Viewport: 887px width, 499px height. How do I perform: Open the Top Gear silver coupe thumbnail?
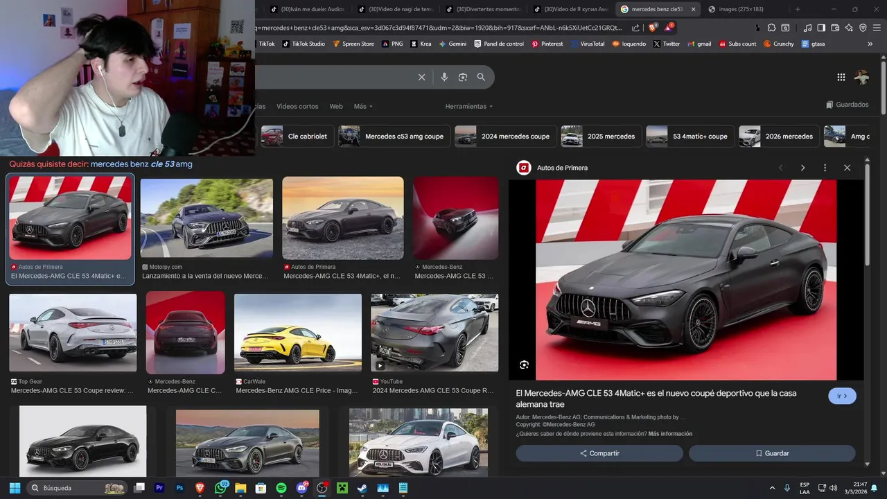tap(73, 333)
